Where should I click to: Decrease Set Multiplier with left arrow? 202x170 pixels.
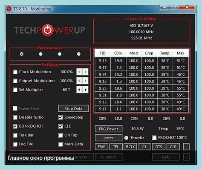click(x=79, y=90)
